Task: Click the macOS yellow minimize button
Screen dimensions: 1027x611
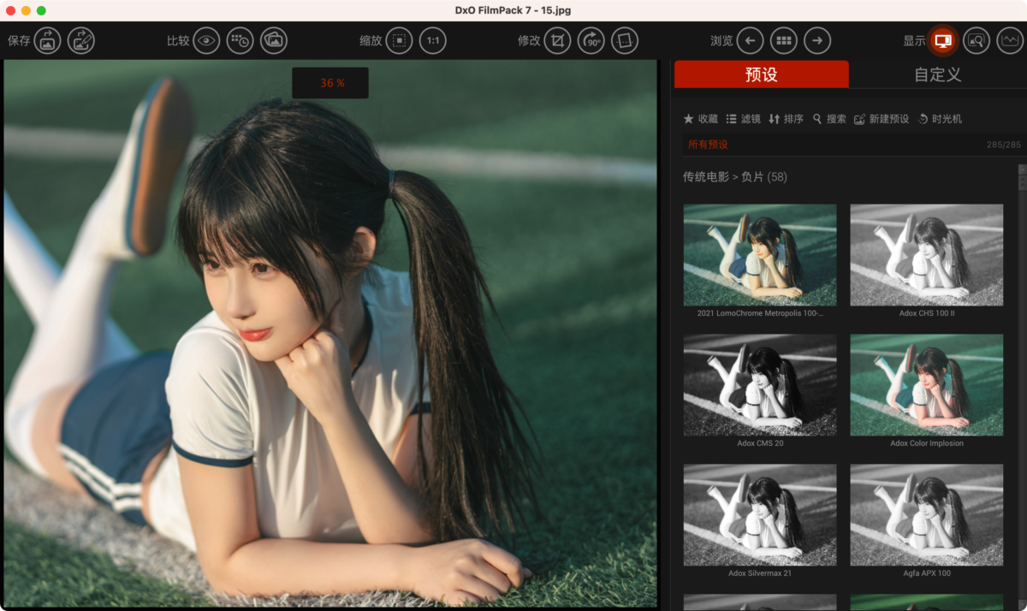Action: [26, 10]
